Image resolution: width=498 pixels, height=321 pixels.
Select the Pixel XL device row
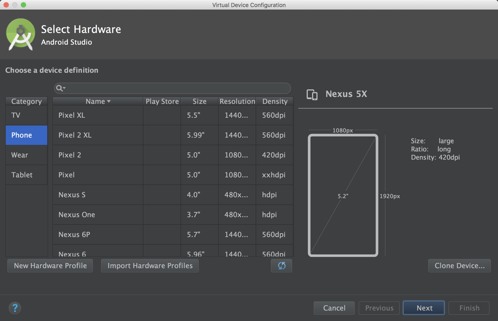pos(173,115)
